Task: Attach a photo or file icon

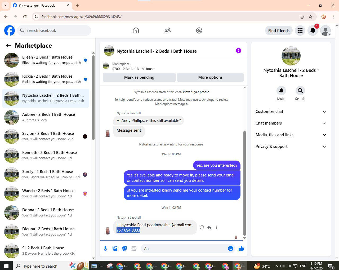Action: (115, 249)
